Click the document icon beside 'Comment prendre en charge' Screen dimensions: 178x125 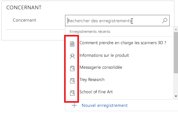(x=72, y=44)
